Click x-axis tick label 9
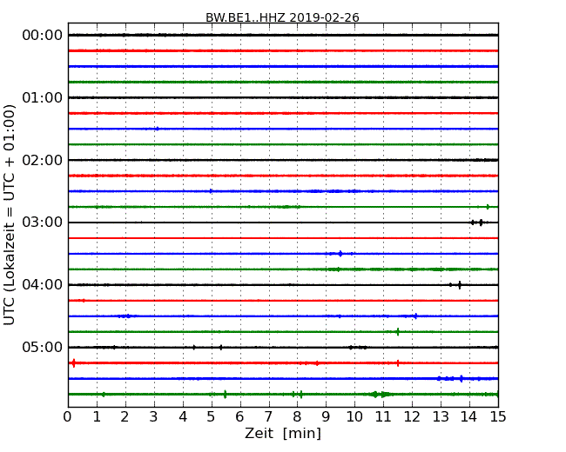566x452 pixels. click(326, 417)
